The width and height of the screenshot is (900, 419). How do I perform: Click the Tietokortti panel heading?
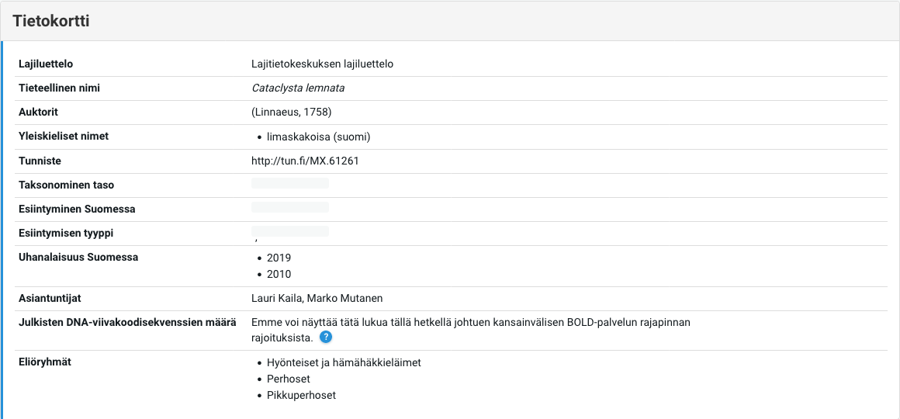[51, 22]
